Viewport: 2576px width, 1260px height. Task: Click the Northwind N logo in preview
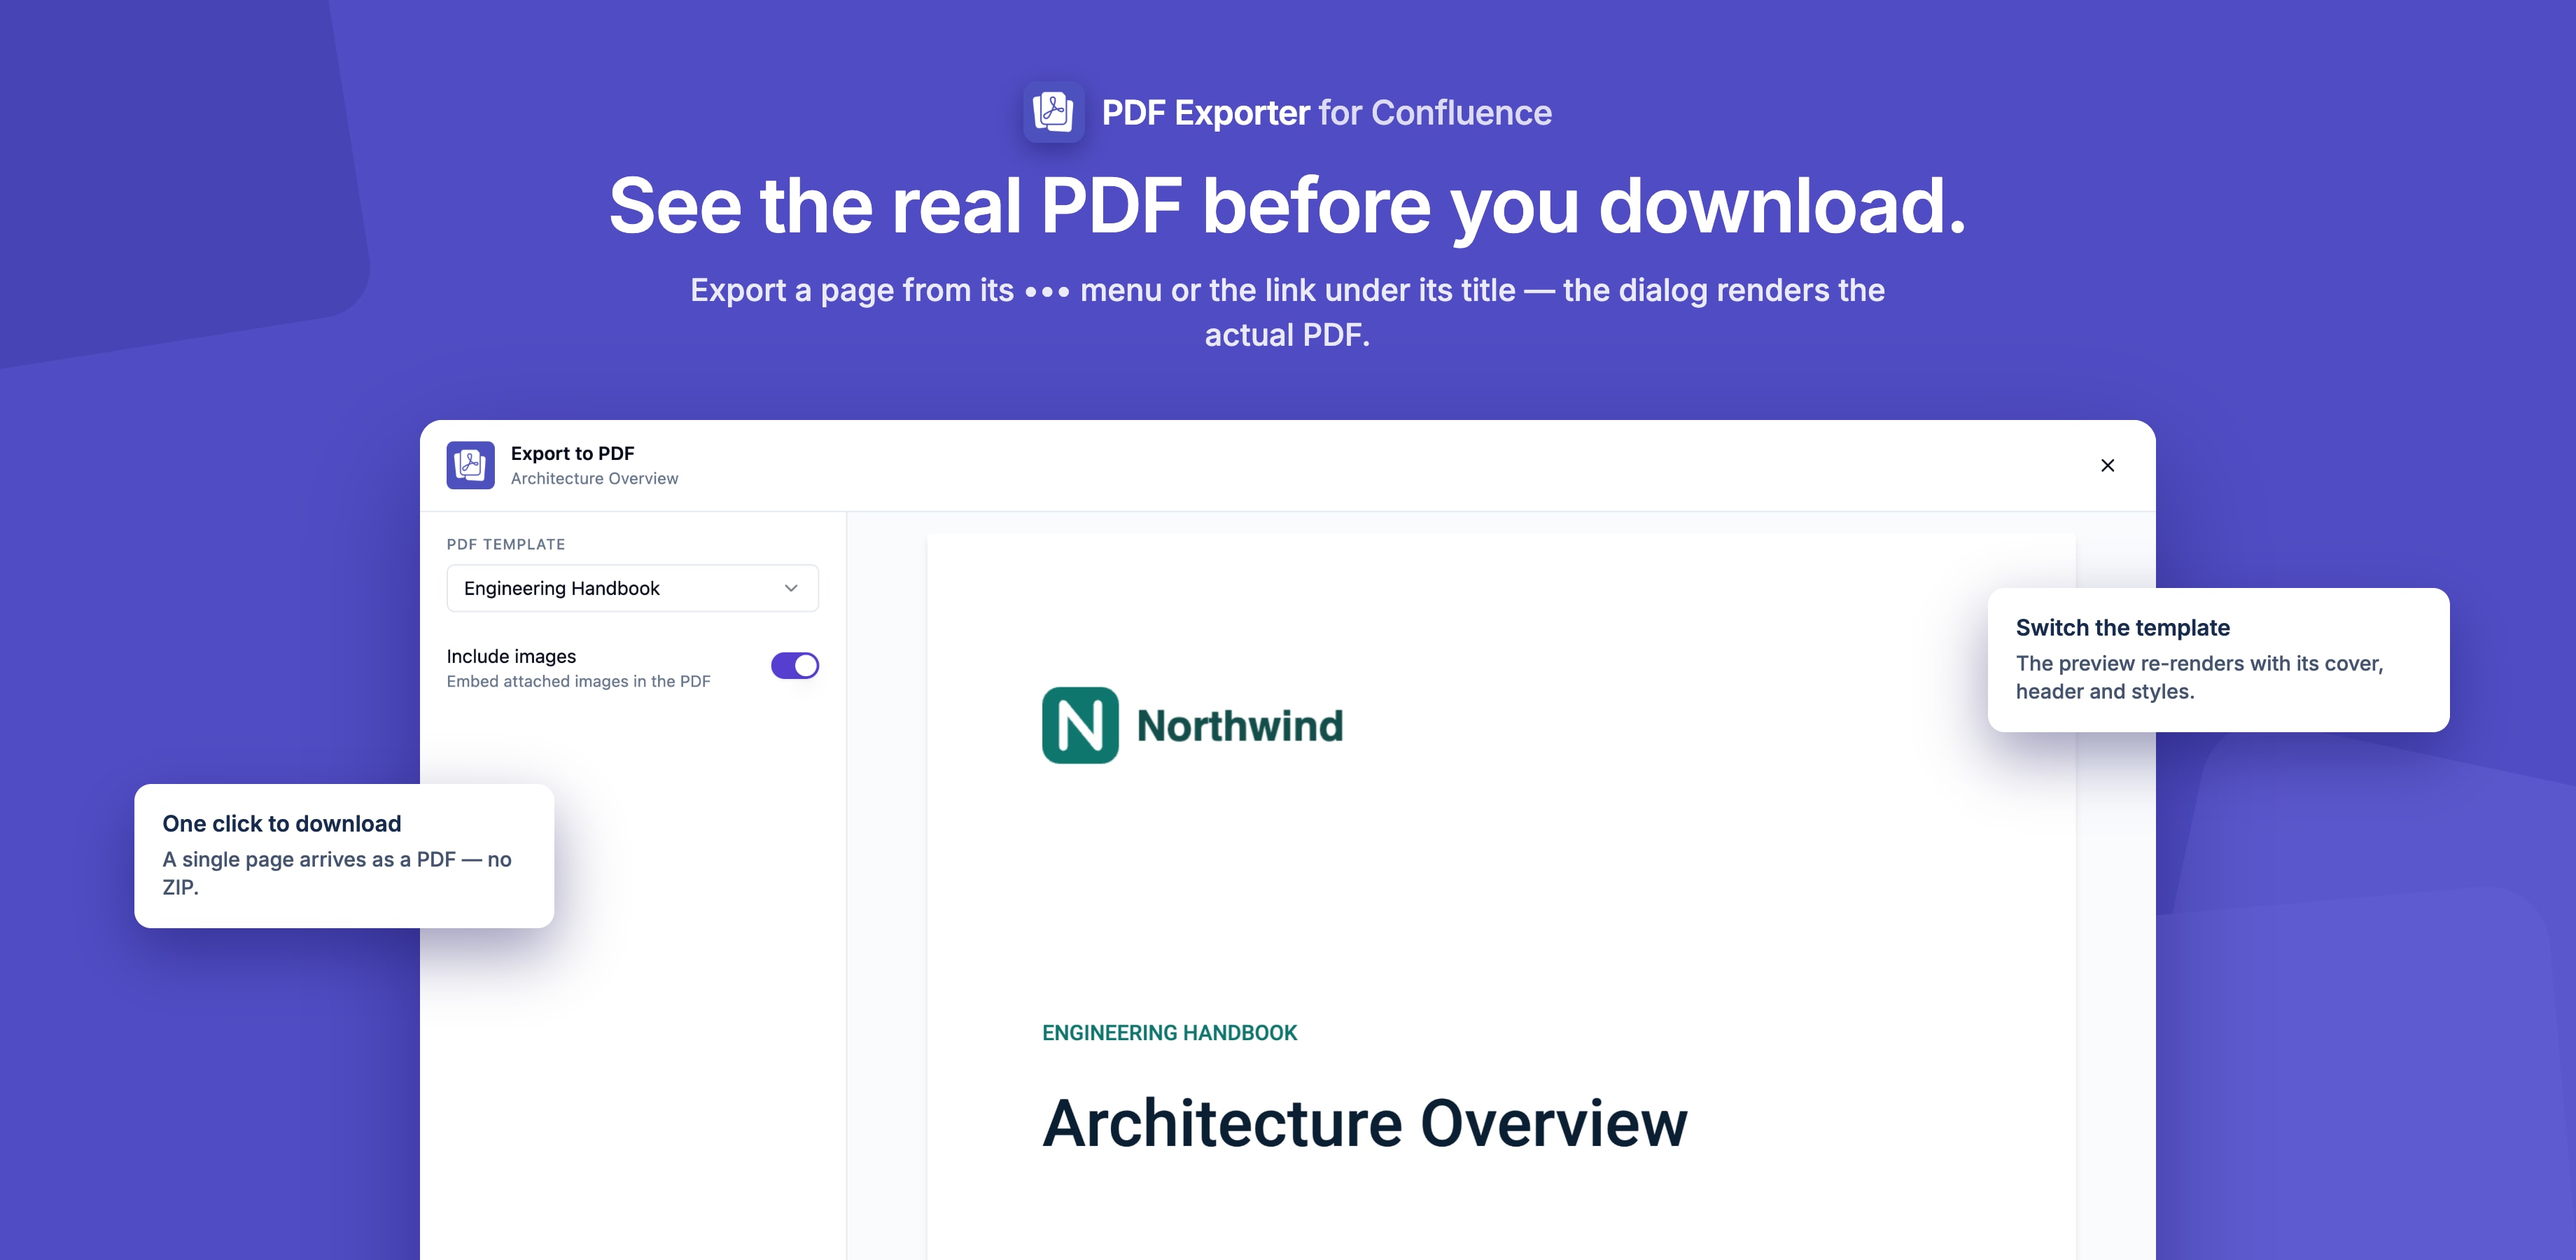coord(1080,725)
